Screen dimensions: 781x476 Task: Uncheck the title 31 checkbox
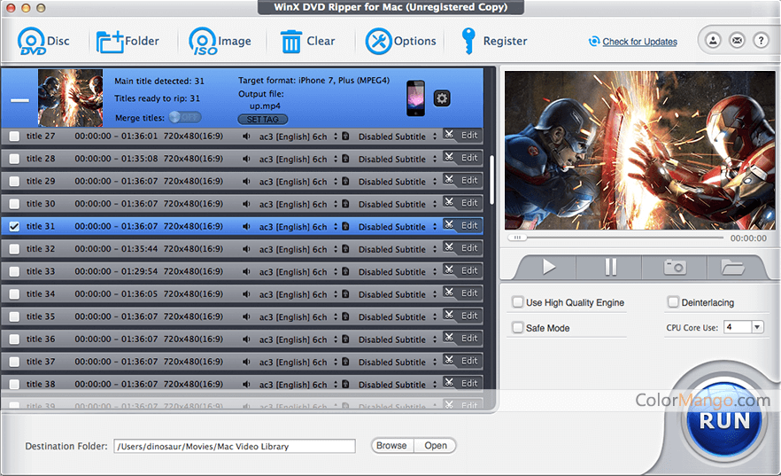pos(14,227)
